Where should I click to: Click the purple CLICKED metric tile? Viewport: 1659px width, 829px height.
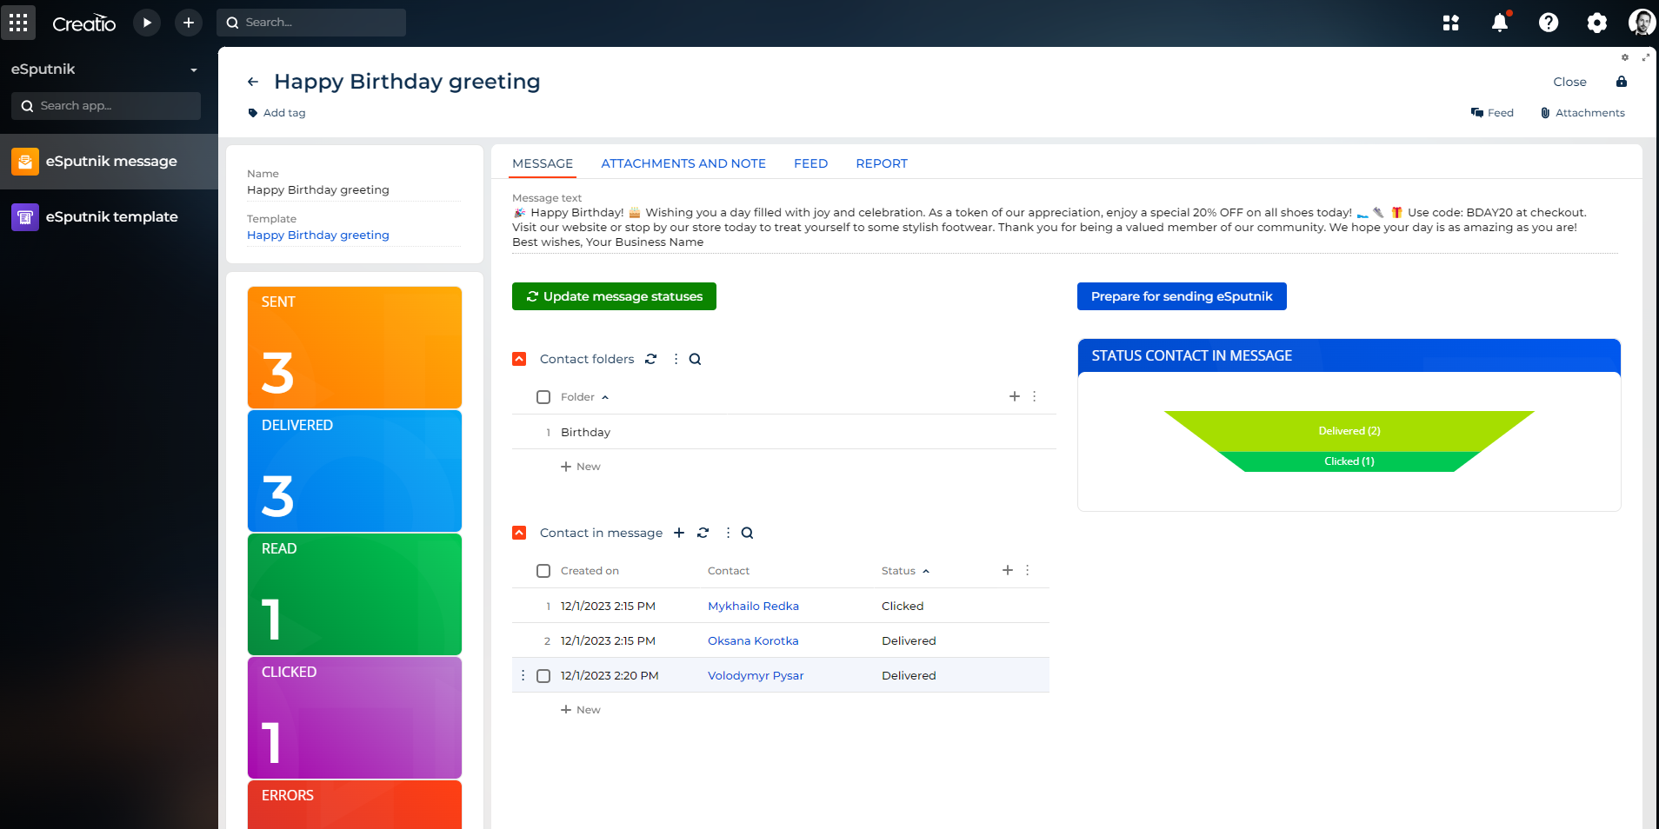[x=355, y=718]
